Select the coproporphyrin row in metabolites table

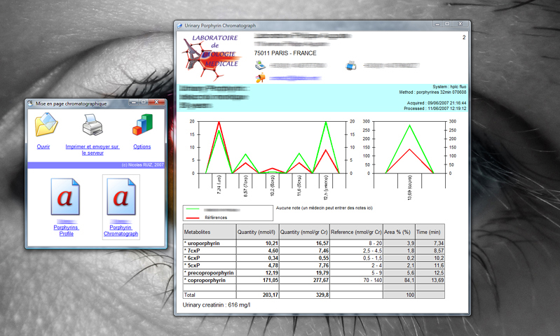click(x=208, y=280)
